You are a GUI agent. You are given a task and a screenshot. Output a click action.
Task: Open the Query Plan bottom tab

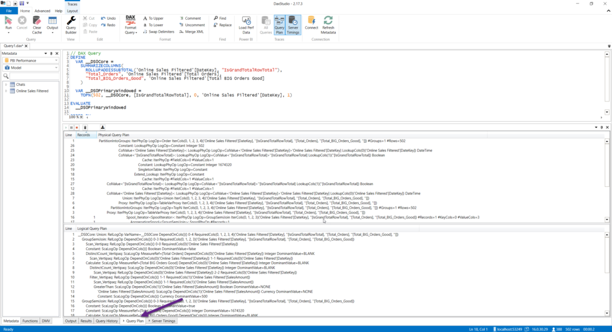point(134,321)
